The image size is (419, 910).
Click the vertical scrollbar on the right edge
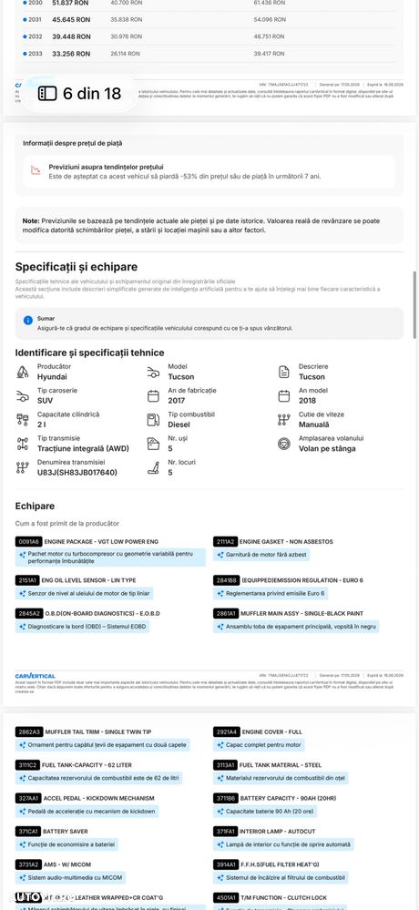click(414, 304)
